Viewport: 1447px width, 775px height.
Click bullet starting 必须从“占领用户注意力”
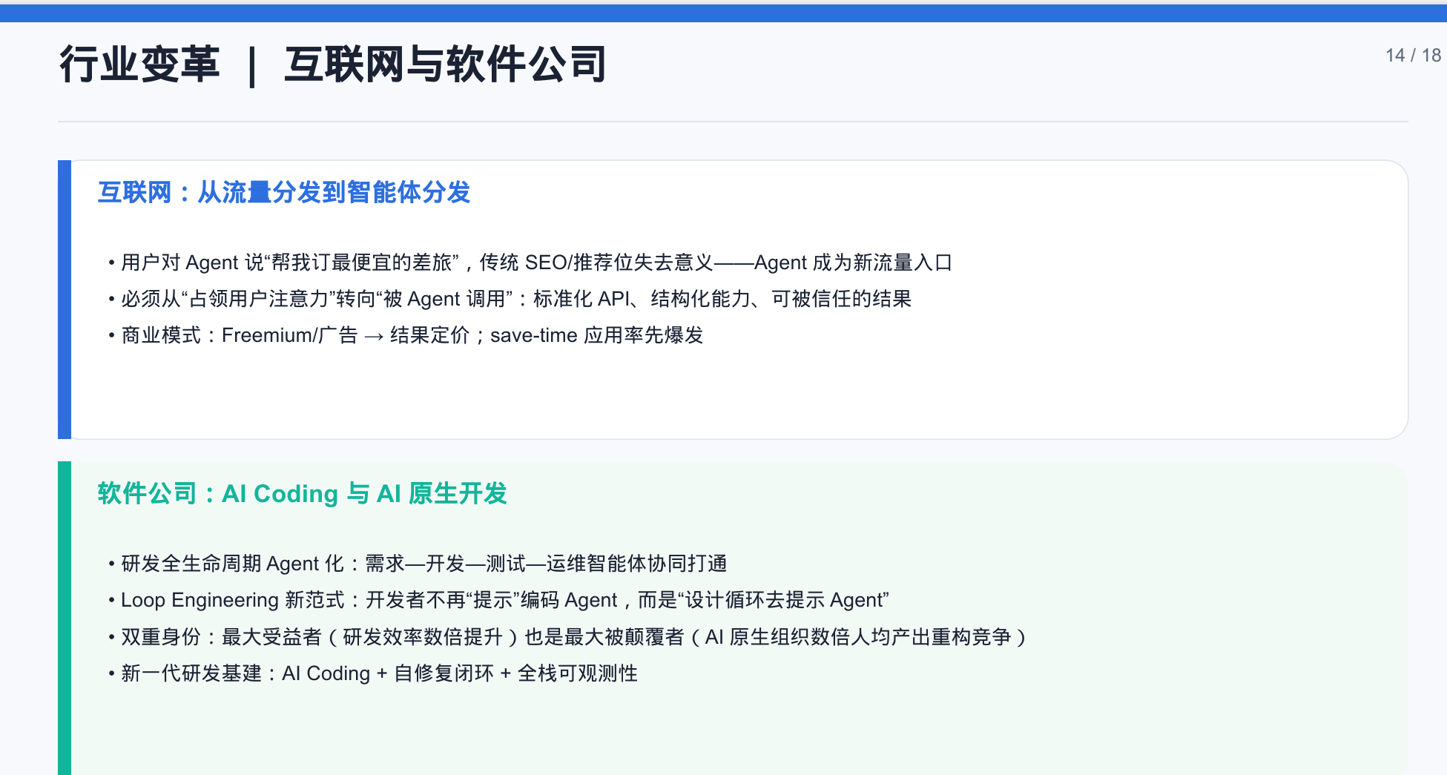tap(510, 299)
